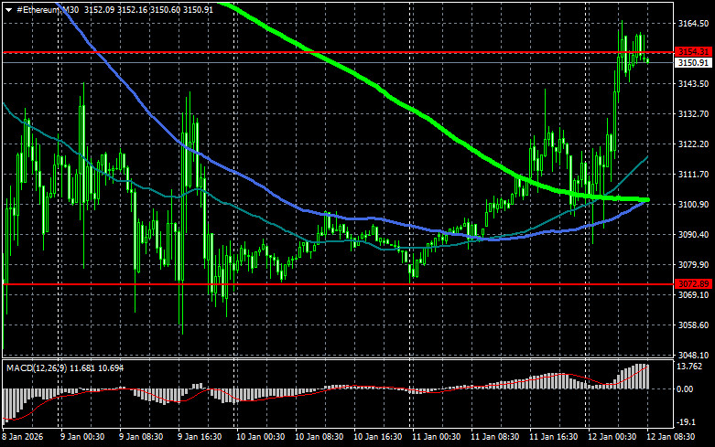This screenshot has width=715, height=447.
Task: Click the most recent candlestick on chart
Action: point(648,60)
